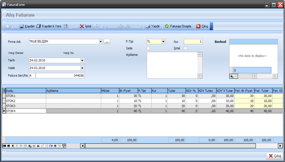
Task: Click the plus icon to add grid row
Action: click(30, 146)
